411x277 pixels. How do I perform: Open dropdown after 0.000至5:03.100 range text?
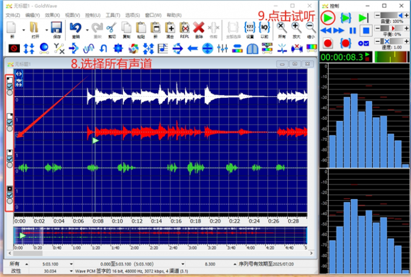[x=183, y=264]
